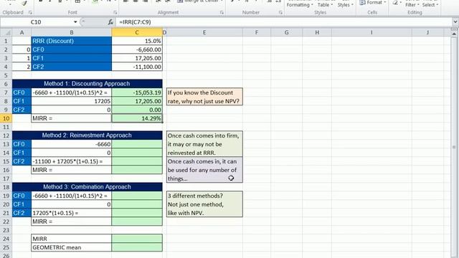Viewport: 459px width, 258px height.
Task: Click the 'RRR (Discount)' cell
Action: click(x=72, y=41)
